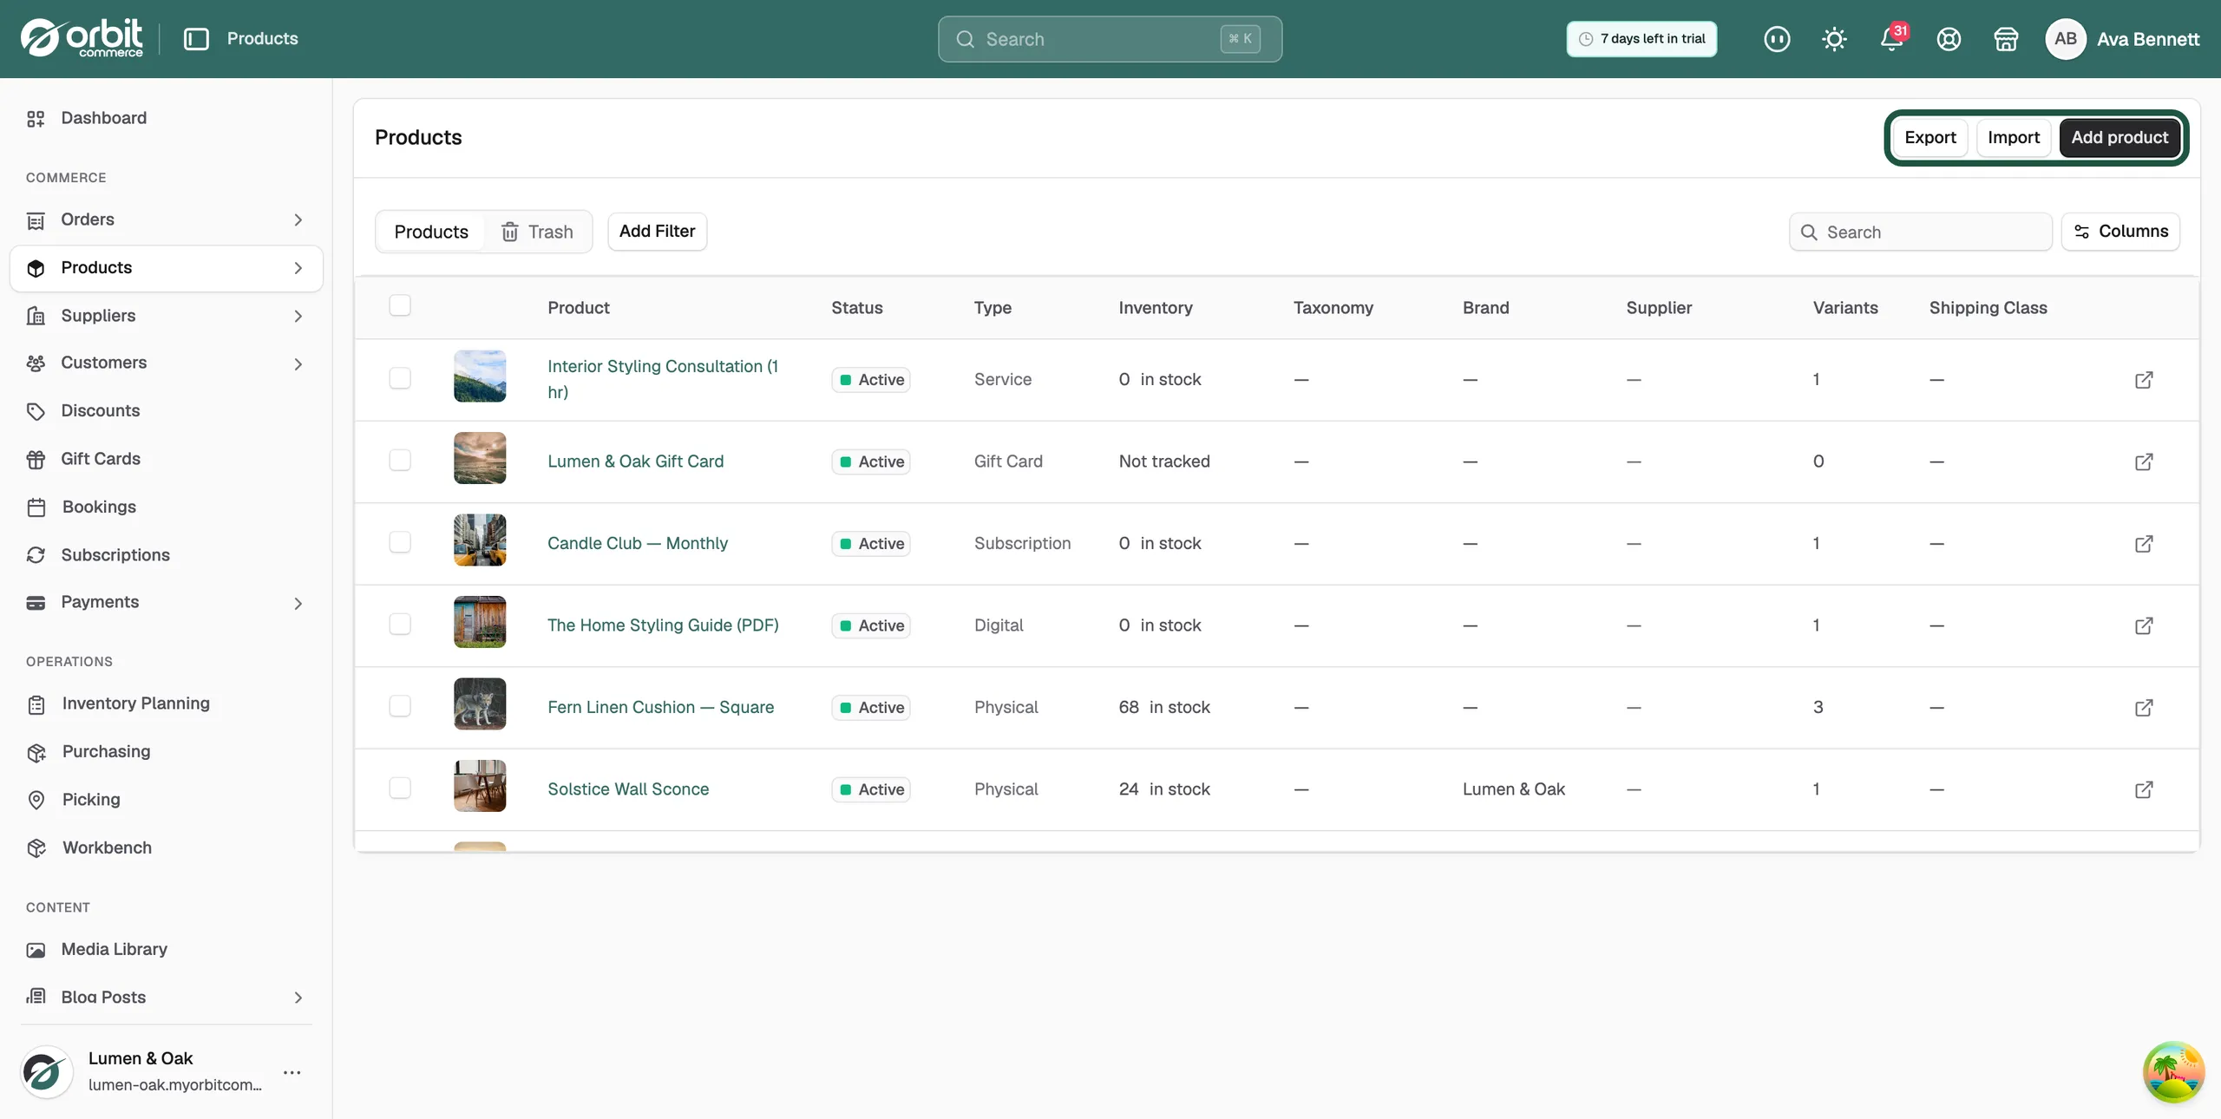Image resolution: width=2221 pixels, height=1119 pixels.
Task: Expand the Customers menu chevron
Action: pyautogui.click(x=298, y=364)
